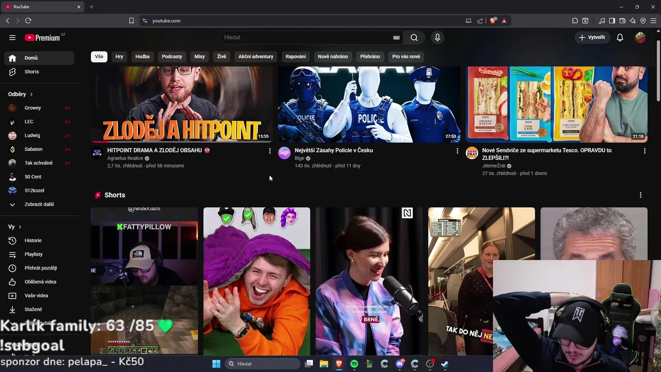The width and height of the screenshot is (661, 372).
Task: Open Přehrát později in sidebar
Action: 39,268
